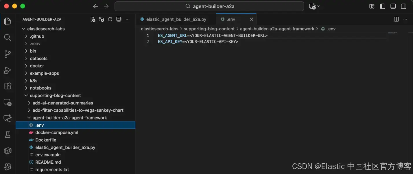Expand the k8s folder

(76, 81)
